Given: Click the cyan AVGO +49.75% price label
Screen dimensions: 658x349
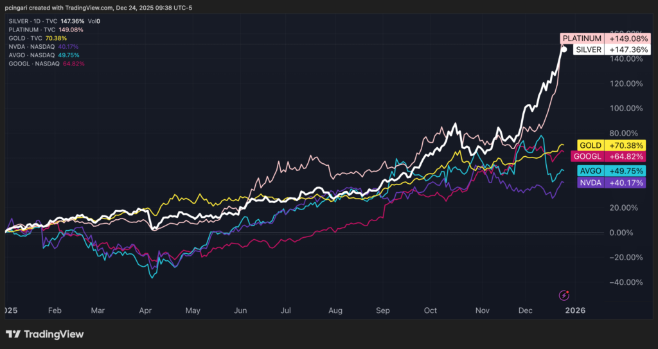Looking at the screenshot, I should (x=602, y=172).
